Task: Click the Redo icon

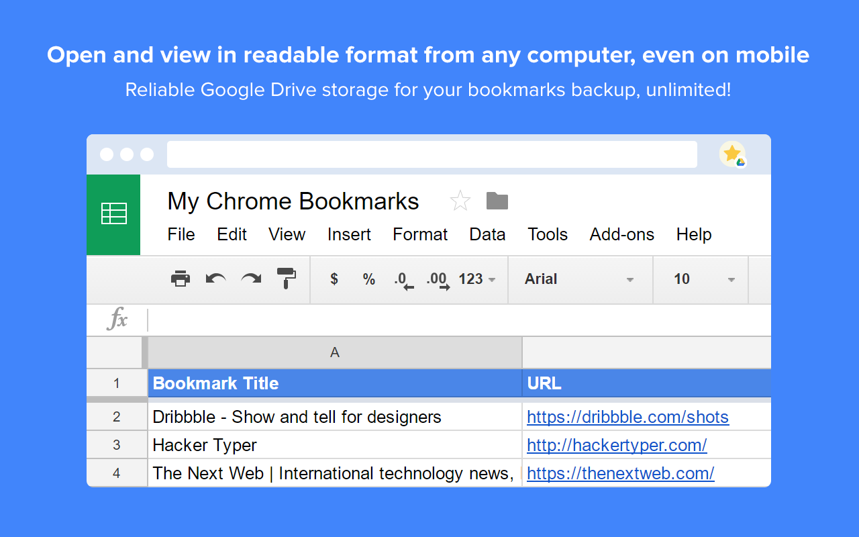Action: (x=250, y=279)
